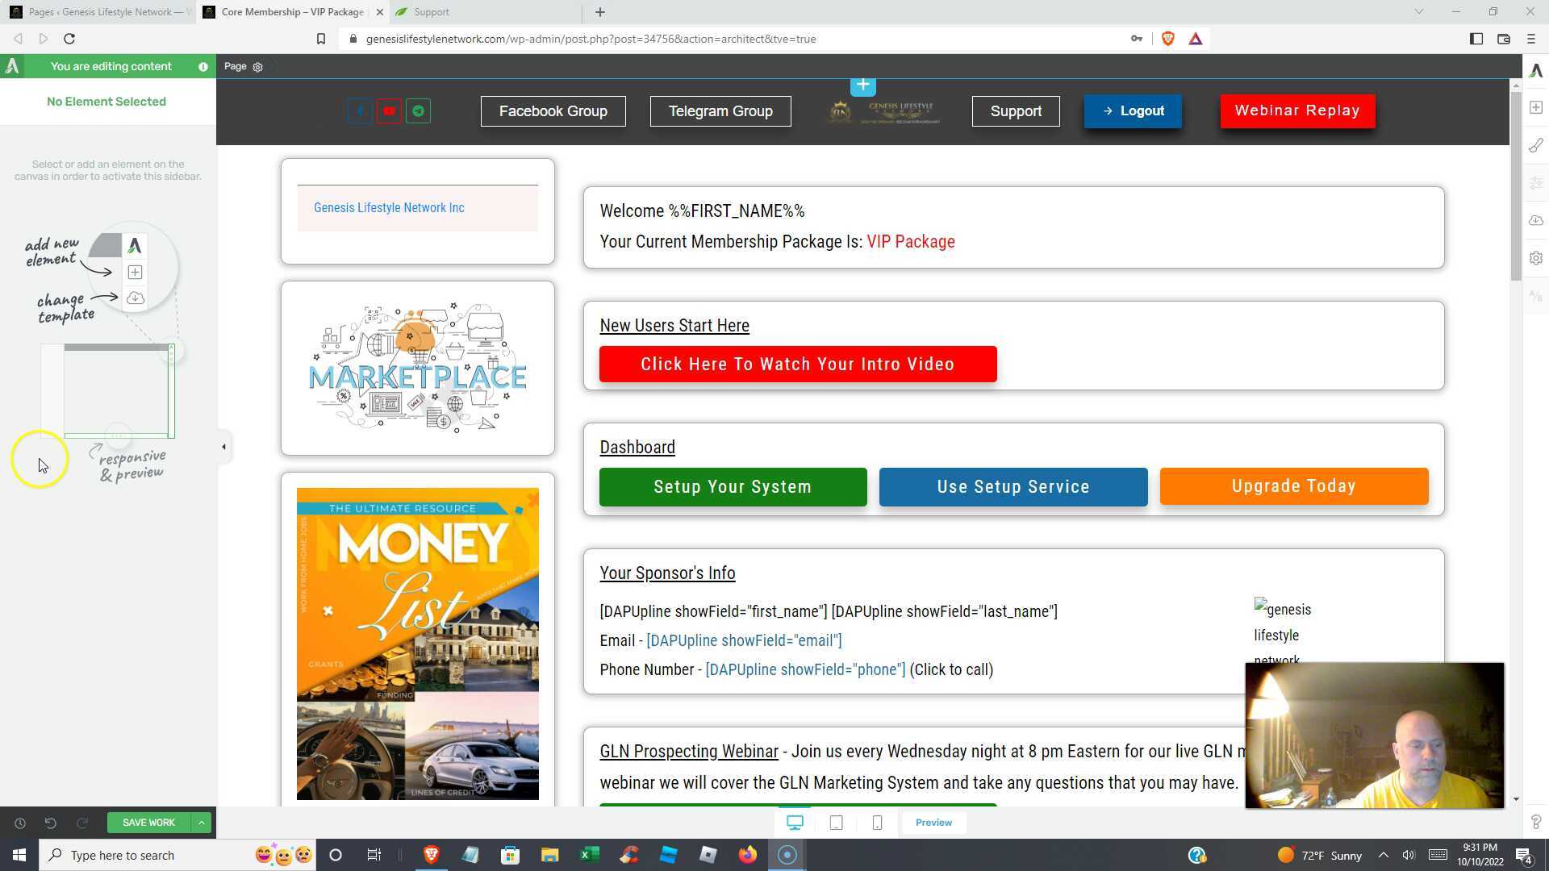Open revision history clock icon
The width and height of the screenshot is (1549, 871).
[x=20, y=823]
